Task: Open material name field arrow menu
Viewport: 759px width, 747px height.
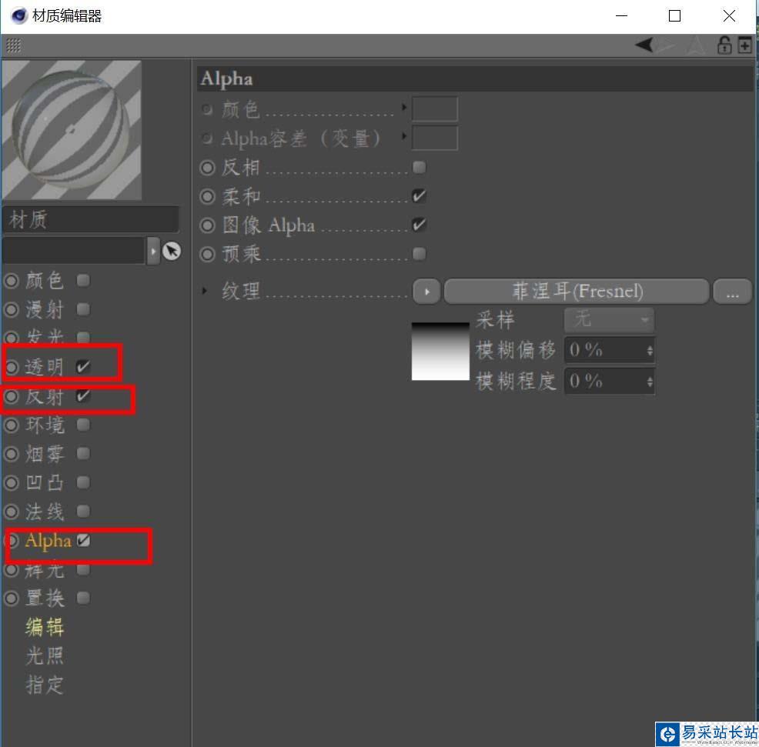Action: [x=153, y=251]
